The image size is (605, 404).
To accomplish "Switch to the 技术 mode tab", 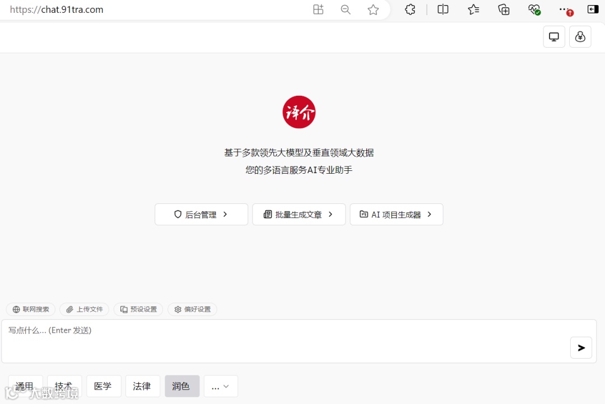I will click(64, 386).
